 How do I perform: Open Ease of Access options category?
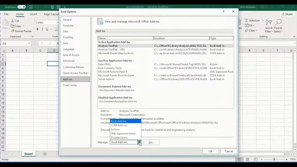point(75,55)
